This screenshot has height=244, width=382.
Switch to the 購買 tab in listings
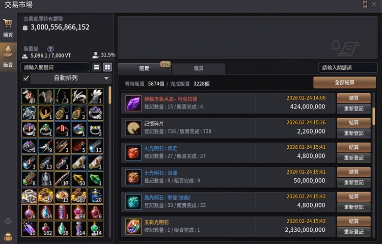coord(199,68)
